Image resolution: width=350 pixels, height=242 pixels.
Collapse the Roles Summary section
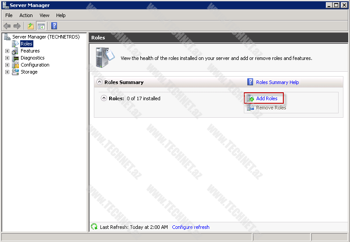pyautogui.click(x=100, y=82)
